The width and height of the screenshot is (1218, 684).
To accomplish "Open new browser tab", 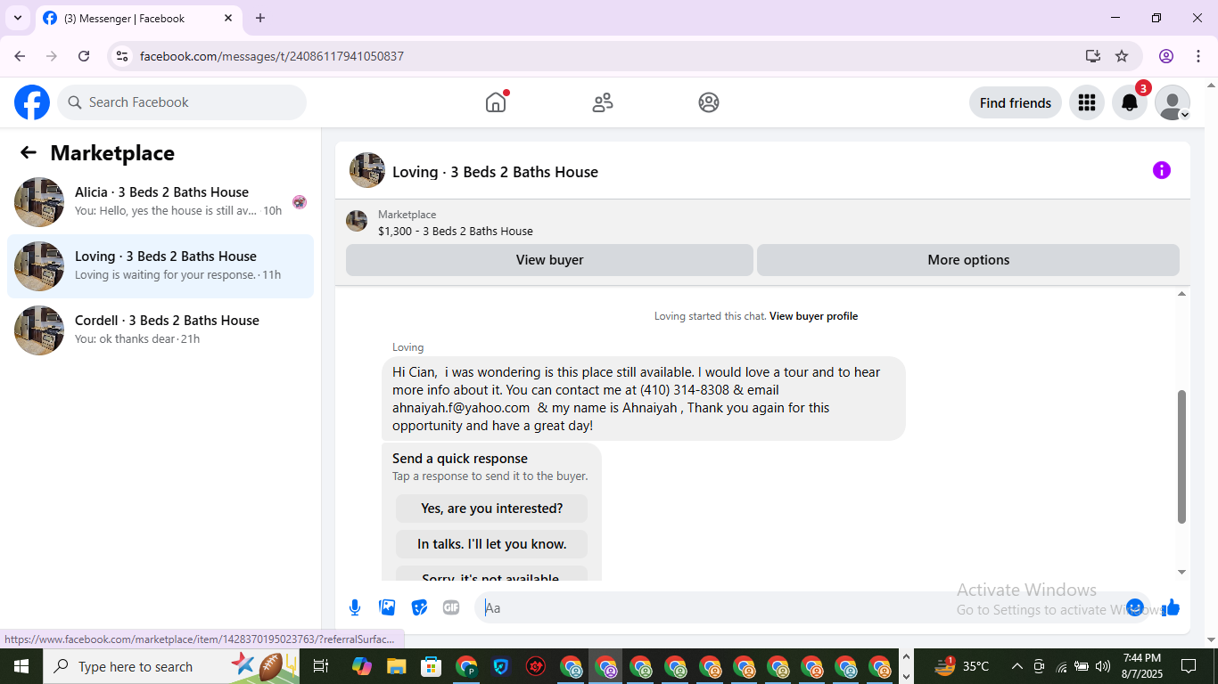I will coord(260,18).
